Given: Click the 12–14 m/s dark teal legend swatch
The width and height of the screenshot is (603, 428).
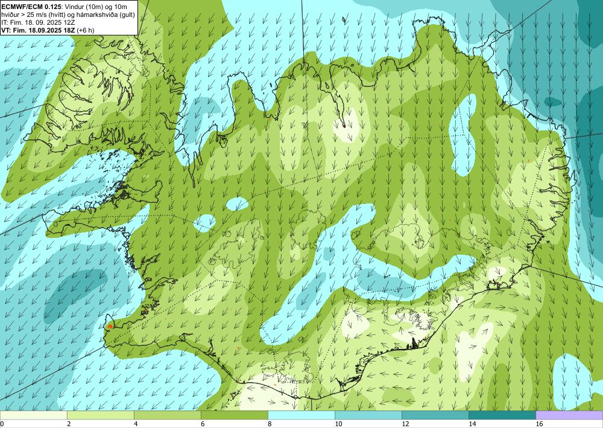Looking at the screenshot, I should coord(435,415).
